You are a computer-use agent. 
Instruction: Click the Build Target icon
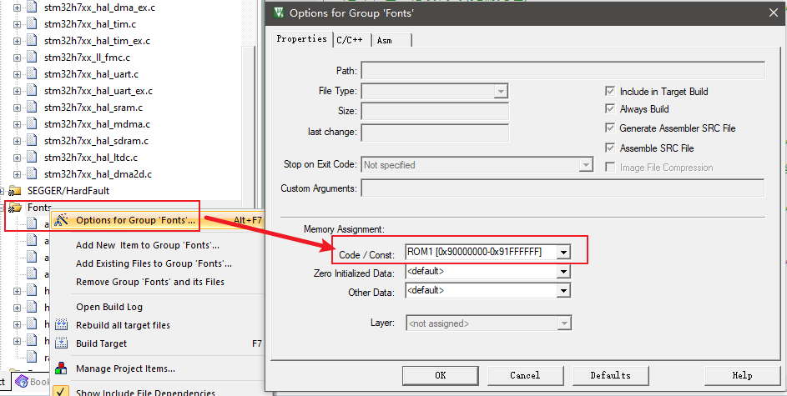coord(61,343)
